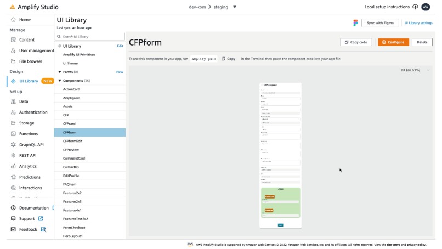Select the CommentCard component

[90, 159]
